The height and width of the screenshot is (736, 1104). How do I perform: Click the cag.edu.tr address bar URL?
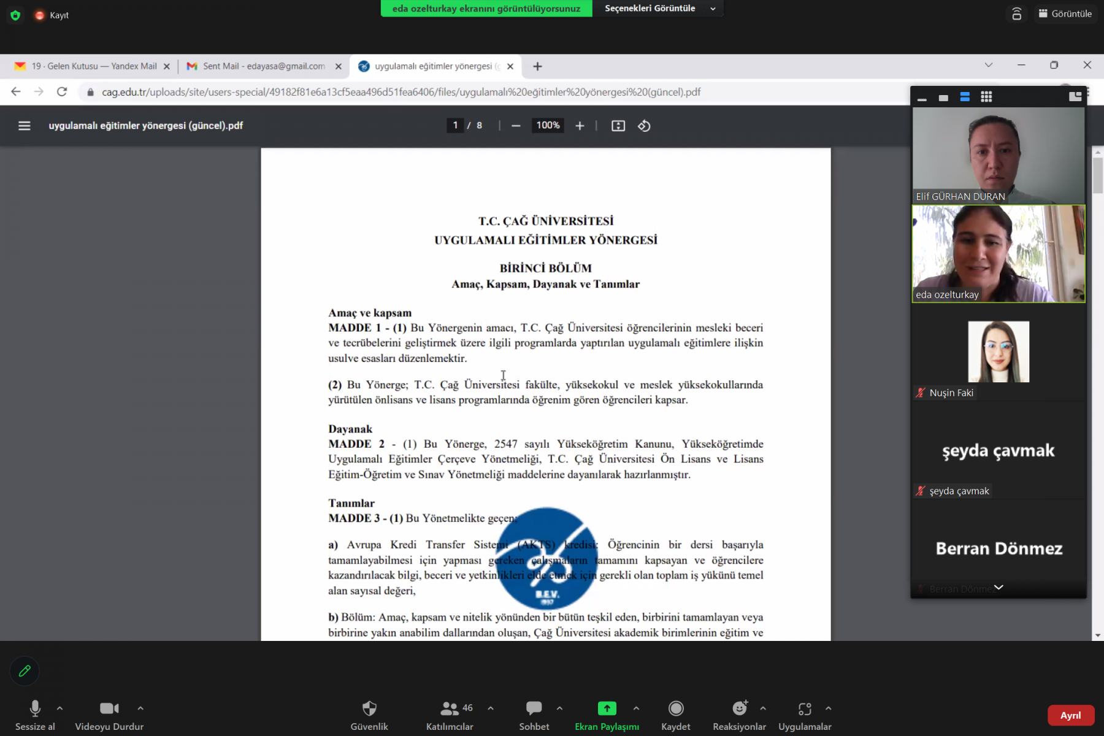(401, 92)
